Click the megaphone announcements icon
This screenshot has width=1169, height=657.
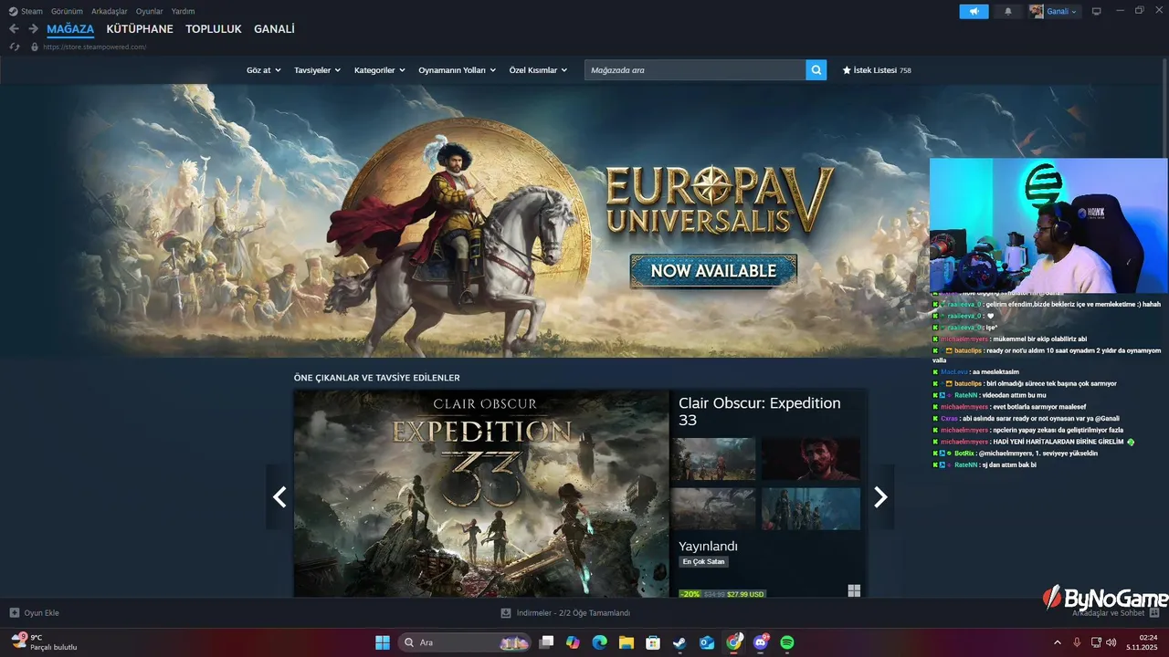pyautogui.click(x=974, y=11)
